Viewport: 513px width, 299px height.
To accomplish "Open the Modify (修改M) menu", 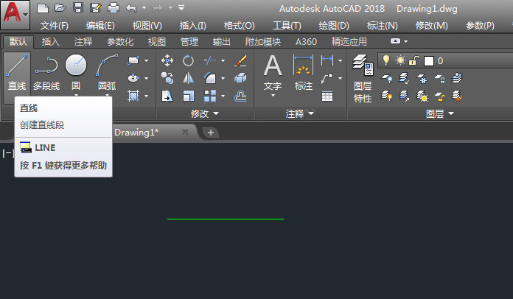I will (431, 26).
